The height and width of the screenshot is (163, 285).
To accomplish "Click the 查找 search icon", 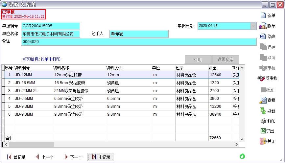I will point(263,100).
